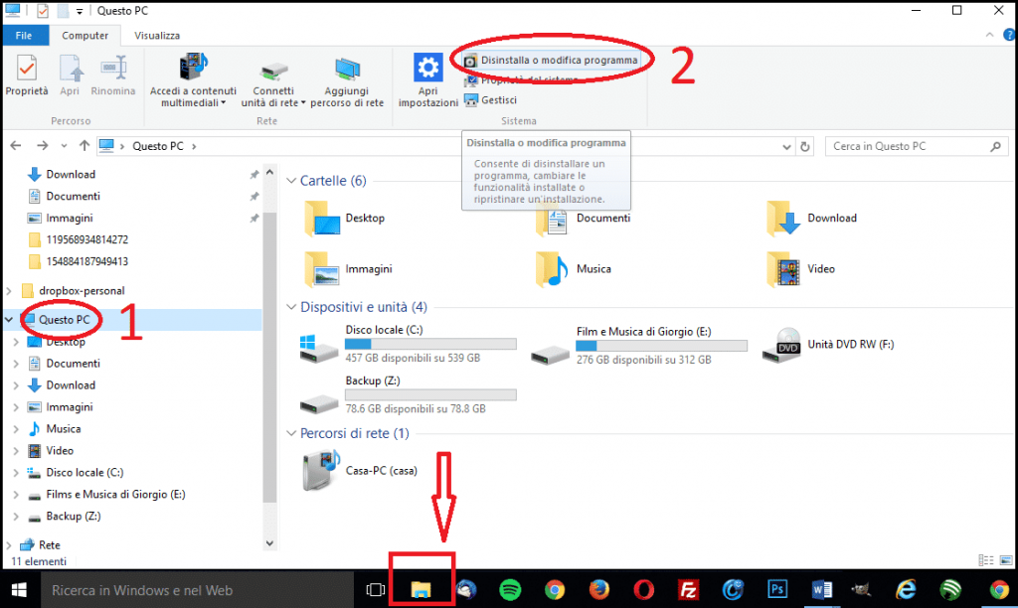Open FileZilla from the taskbar
Screen dimensions: 1018x608
[x=689, y=588]
